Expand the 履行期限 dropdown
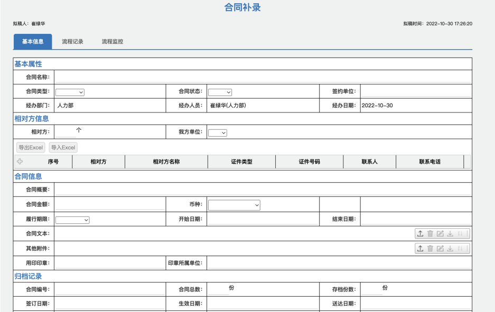The image size is (495, 312). click(x=72, y=220)
